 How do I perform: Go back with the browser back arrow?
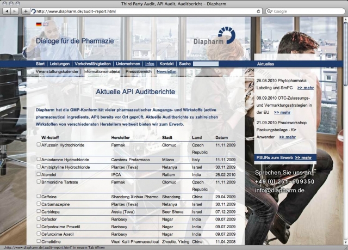coord(7,11)
